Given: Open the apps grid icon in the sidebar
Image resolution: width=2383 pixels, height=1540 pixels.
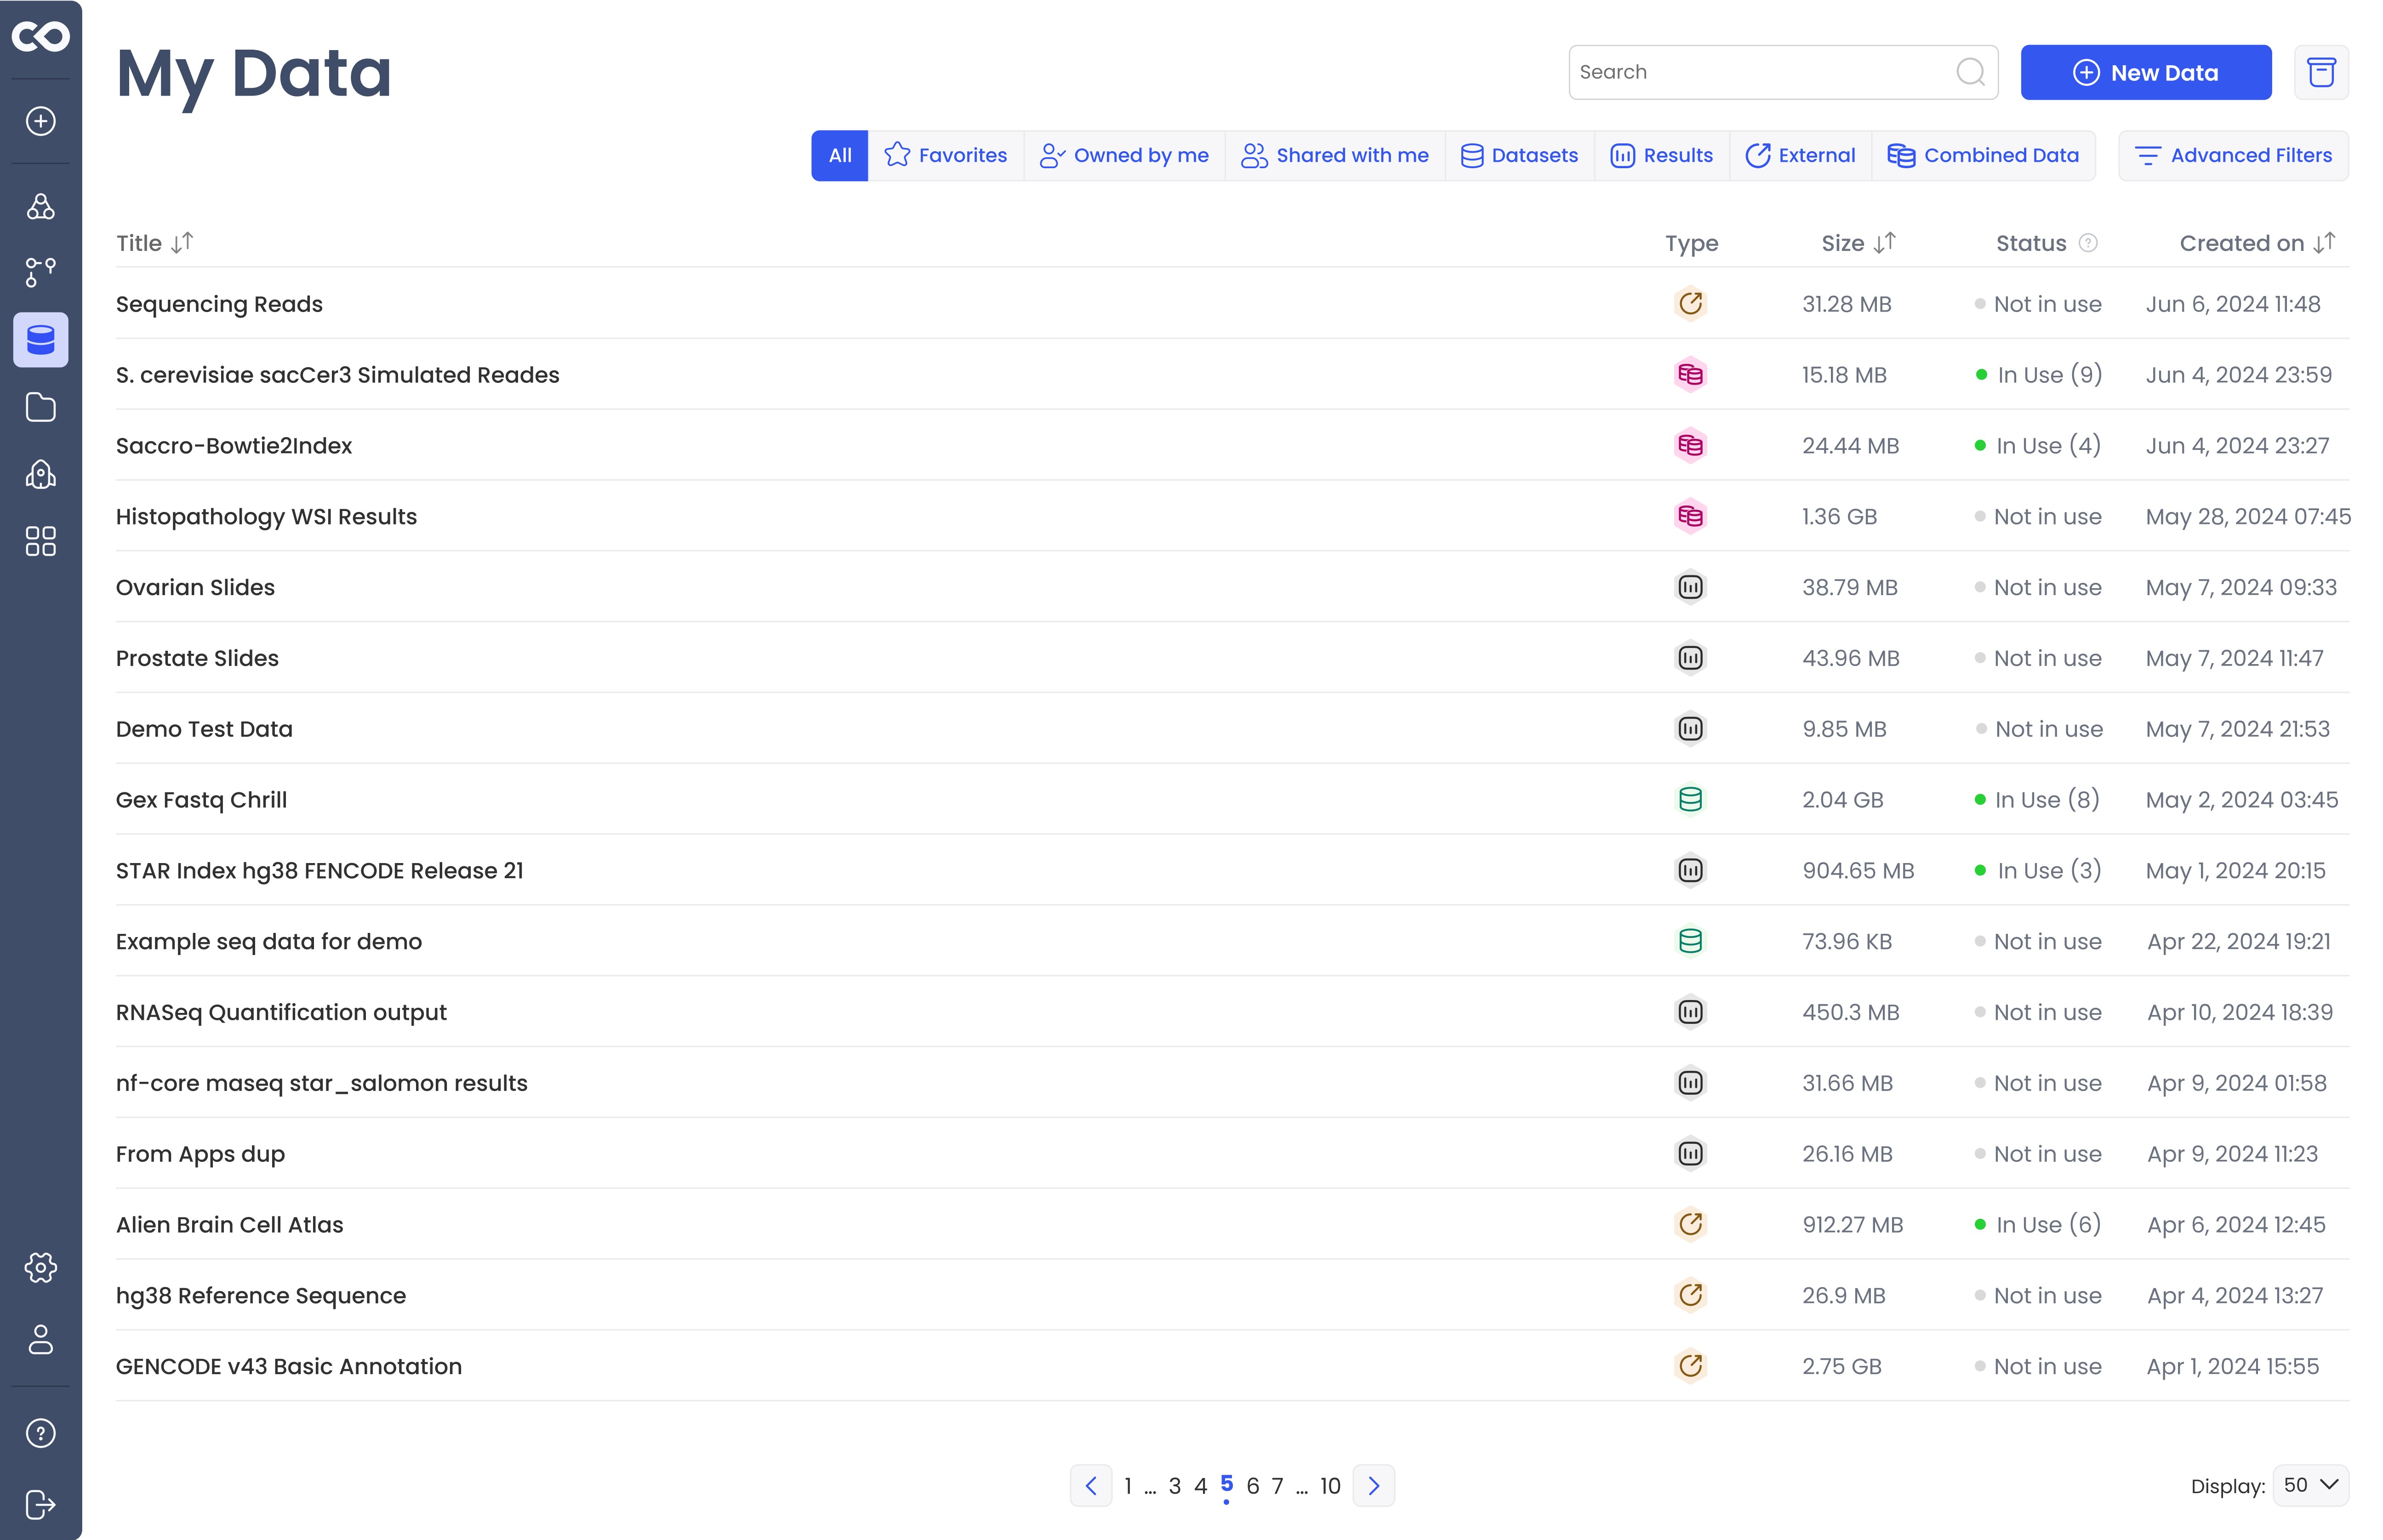Looking at the screenshot, I should click(40, 541).
